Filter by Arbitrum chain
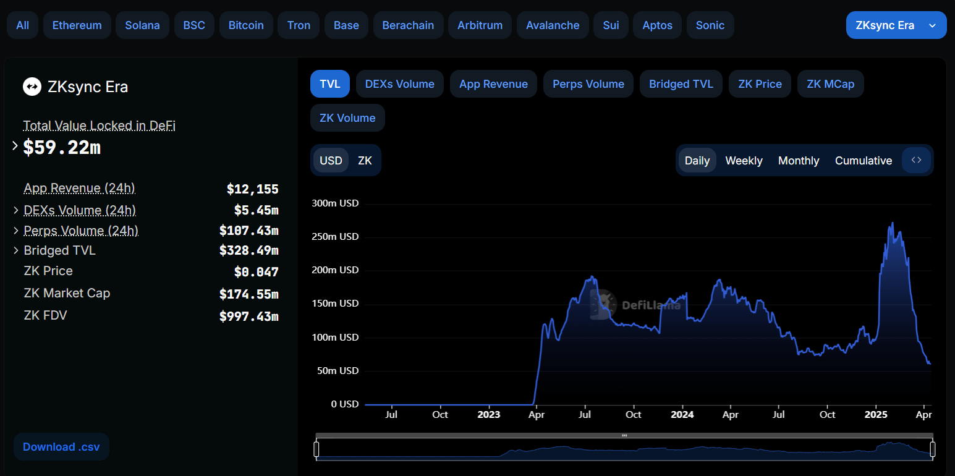The height and width of the screenshot is (476, 955). click(480, 25)
